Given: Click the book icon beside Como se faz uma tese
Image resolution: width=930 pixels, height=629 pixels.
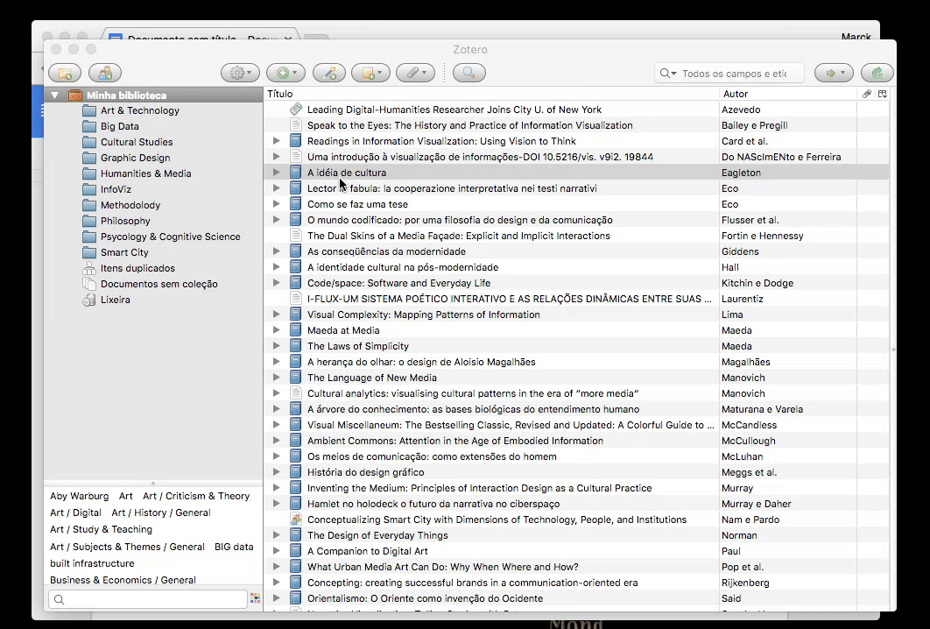Looking at the screenshot, I should (295, 204).
